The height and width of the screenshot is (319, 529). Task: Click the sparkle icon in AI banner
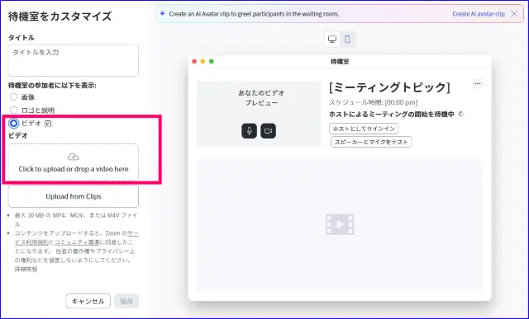coord(163,13)
